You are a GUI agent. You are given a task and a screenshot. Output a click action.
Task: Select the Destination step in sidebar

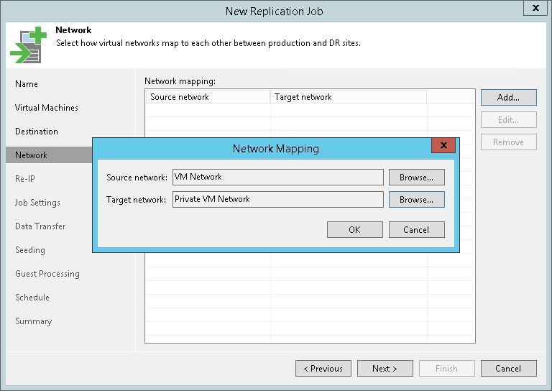[x=37, y=132]
